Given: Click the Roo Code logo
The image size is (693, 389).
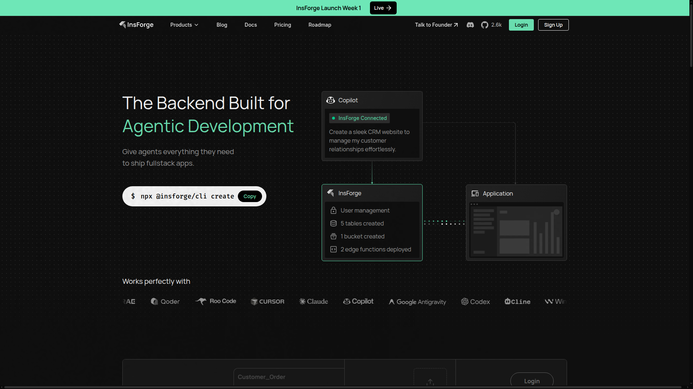Looking at the screenshot, I should 215,301.
